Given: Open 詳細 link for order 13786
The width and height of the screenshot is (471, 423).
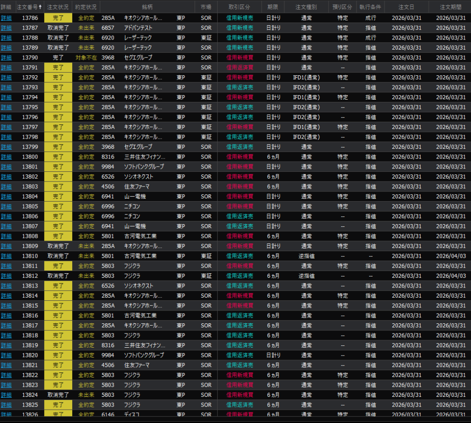Looking at the screenshot, I should point(6,18).
